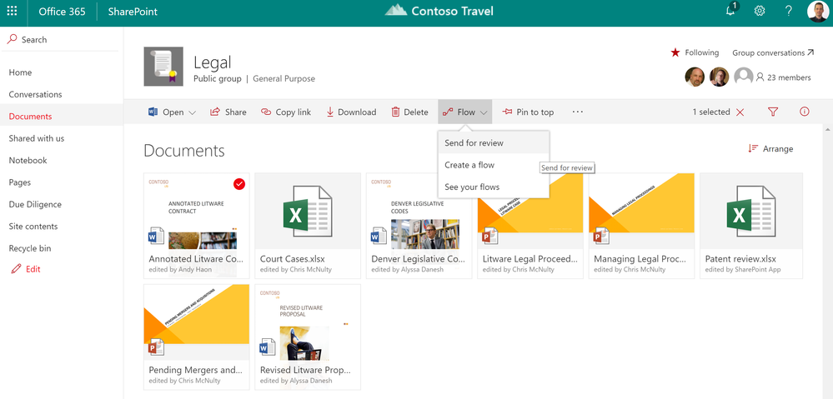Deselect the Annotated Litware Contract checkmark
Screen dimensions: 833x399
(x=239, y=184)
